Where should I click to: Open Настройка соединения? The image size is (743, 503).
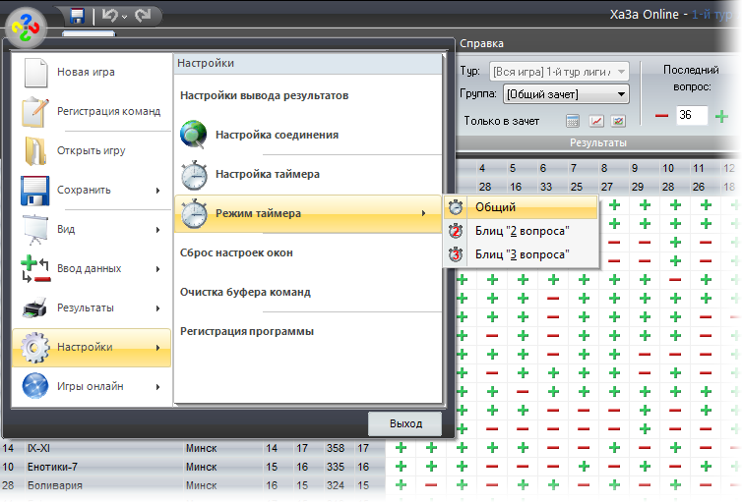pos(308,135)
